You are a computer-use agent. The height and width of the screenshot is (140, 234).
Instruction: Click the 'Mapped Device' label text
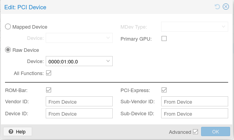[x=30, y=27]
